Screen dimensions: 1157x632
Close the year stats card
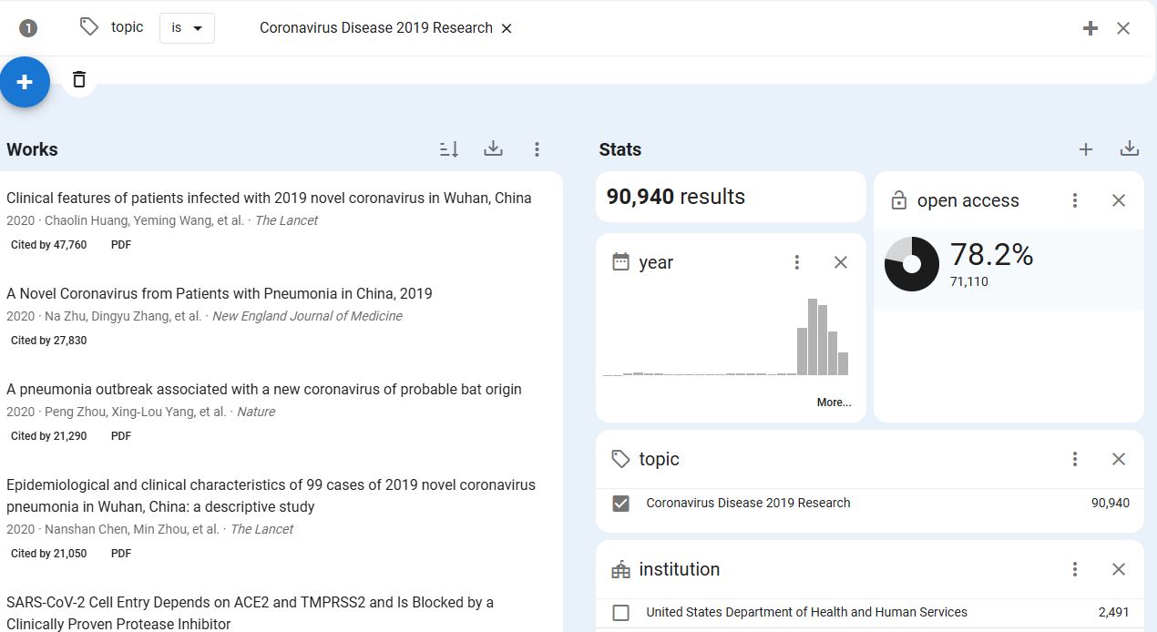pos(840,262)
